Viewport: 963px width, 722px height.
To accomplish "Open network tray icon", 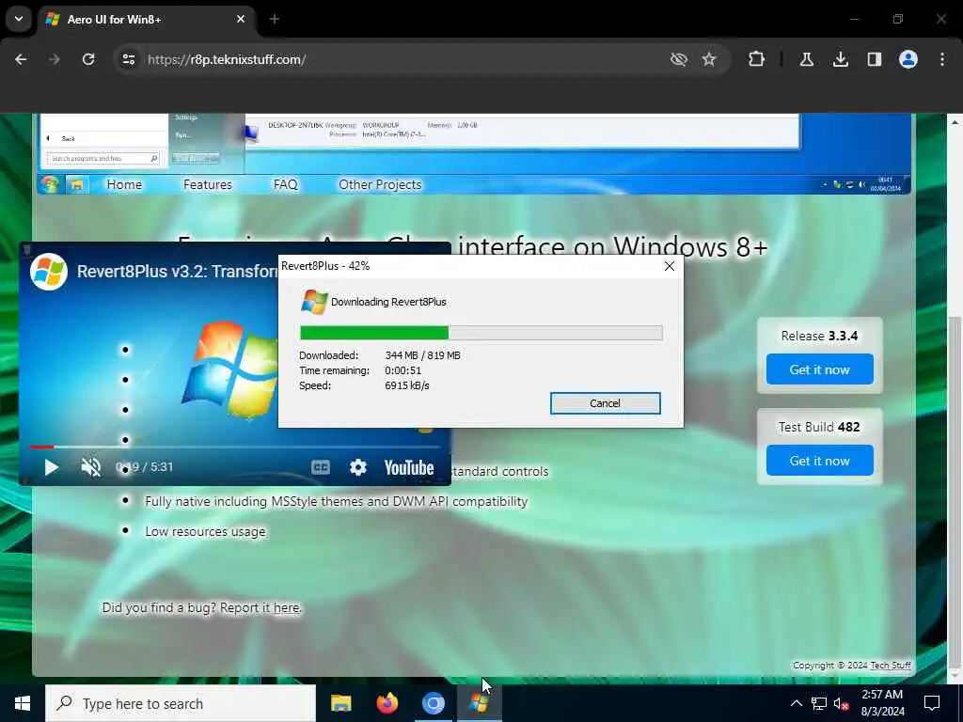I will point(819,703).
